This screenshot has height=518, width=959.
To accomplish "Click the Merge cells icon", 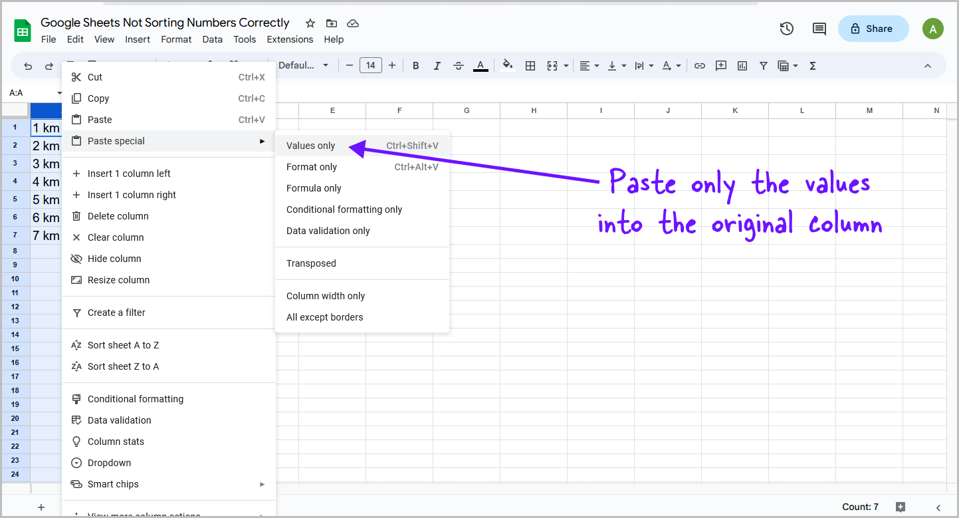I will point(552,66).
